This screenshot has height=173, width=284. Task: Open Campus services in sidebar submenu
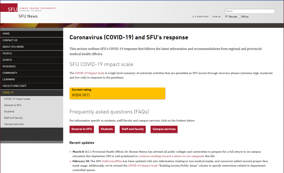tap(14, 124)
